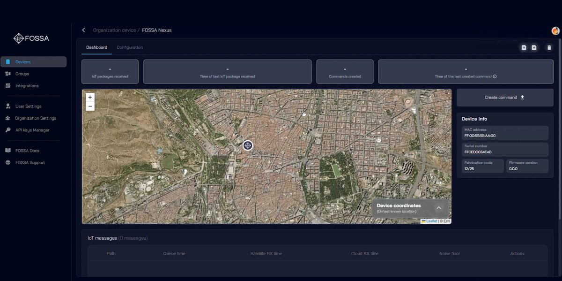Image resolution: width=562 pixels, height=281 pixels.
Task: Click the upload (arrow up) file icon
Action: (x=534, y=47)
